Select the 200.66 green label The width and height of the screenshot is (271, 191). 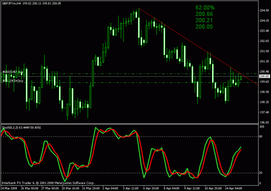(x=204, y=14)
